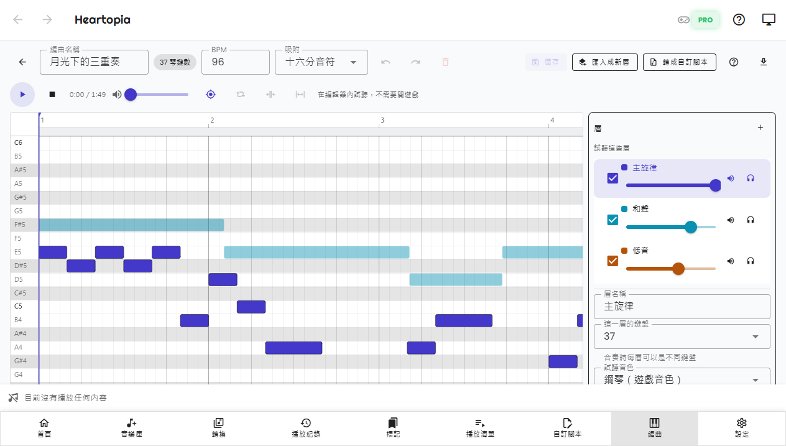
Task: Click the 37 琴鍵數 chip
Action: pos(175,62)
